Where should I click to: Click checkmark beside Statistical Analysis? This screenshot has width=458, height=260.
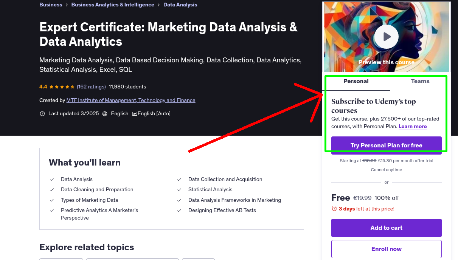tap(179, 190)
